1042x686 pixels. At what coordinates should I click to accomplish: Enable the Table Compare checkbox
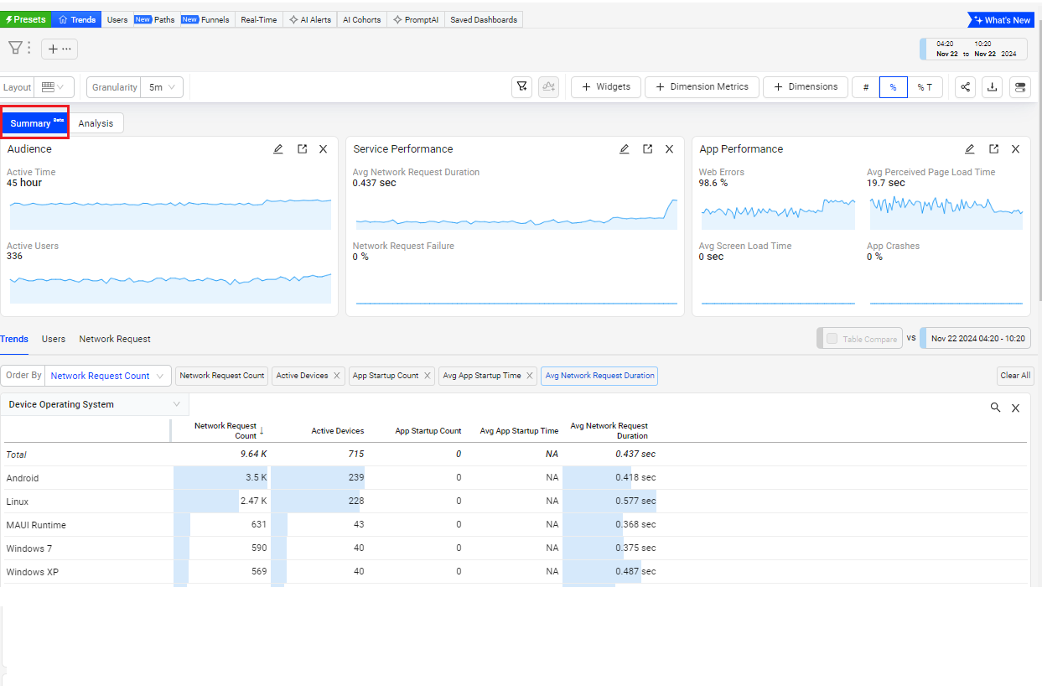832,339
